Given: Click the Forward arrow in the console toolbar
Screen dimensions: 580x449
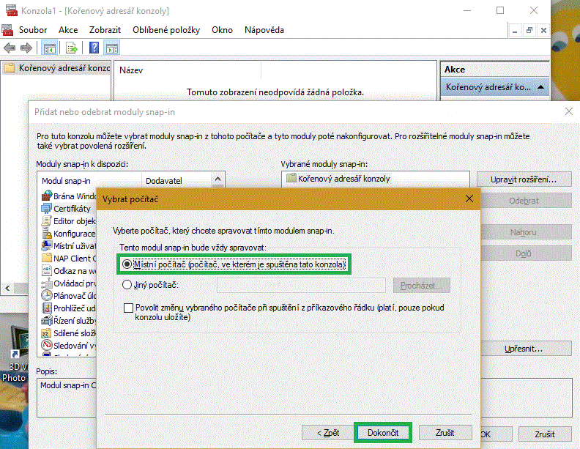Looking at the screenshot, I should tap(26, 48).
